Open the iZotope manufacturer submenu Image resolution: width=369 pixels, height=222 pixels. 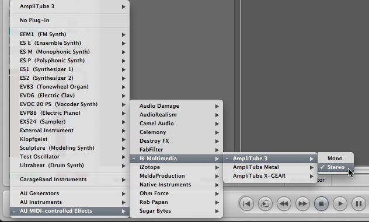tap(176, 167)
